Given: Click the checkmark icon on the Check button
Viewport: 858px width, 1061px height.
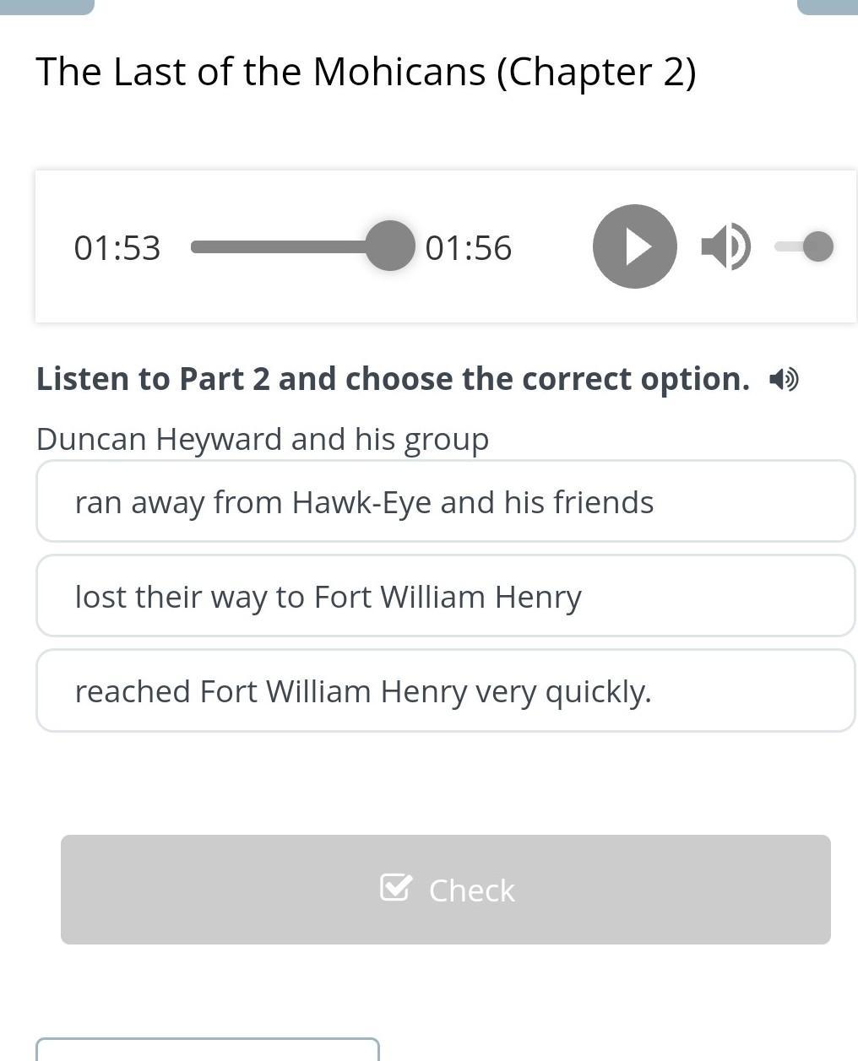Looking at the screenshot, I should coord(395,888).
